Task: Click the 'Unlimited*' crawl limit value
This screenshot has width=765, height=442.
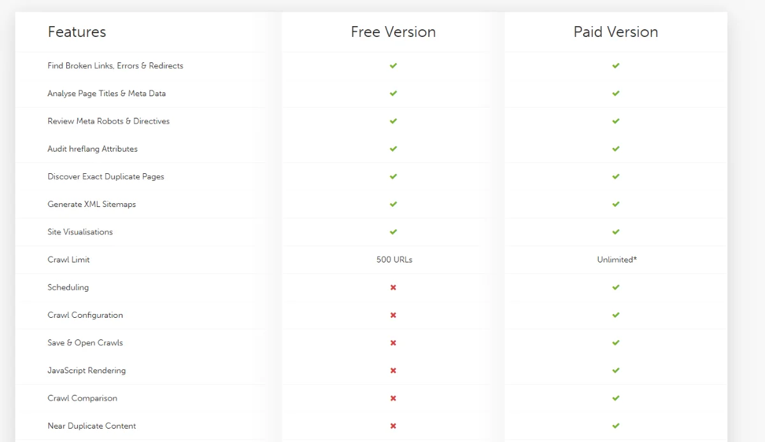Action: pos(617,260)
